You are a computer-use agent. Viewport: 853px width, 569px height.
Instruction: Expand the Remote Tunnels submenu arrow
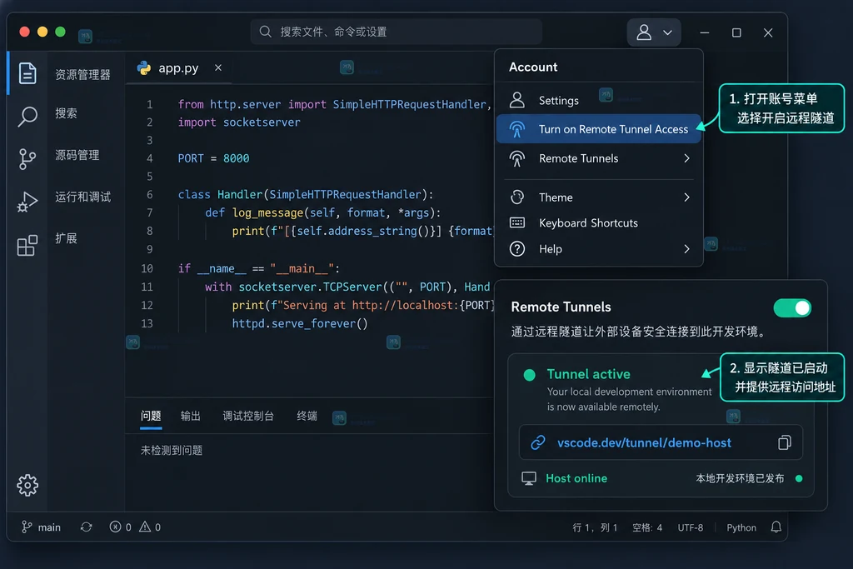[686, 158]
